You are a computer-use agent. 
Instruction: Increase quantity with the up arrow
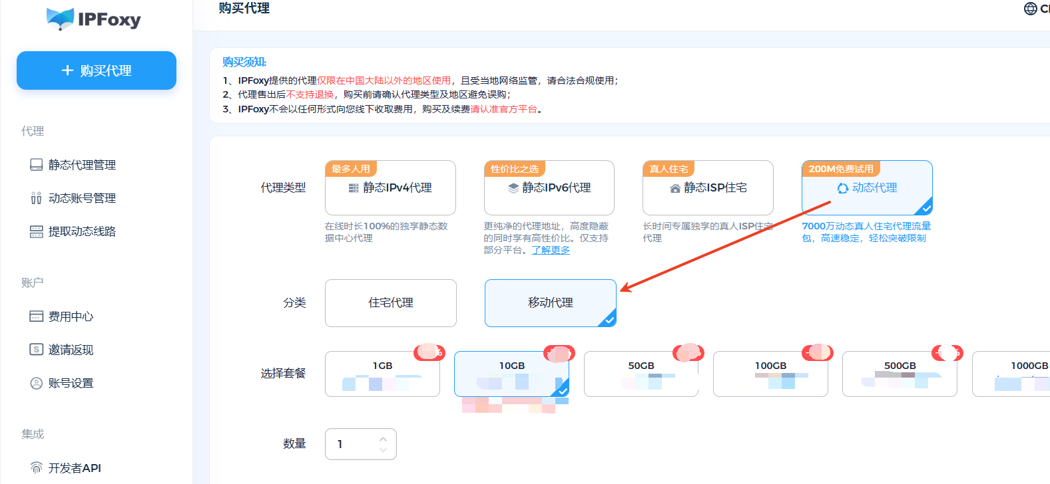[383, 439]
